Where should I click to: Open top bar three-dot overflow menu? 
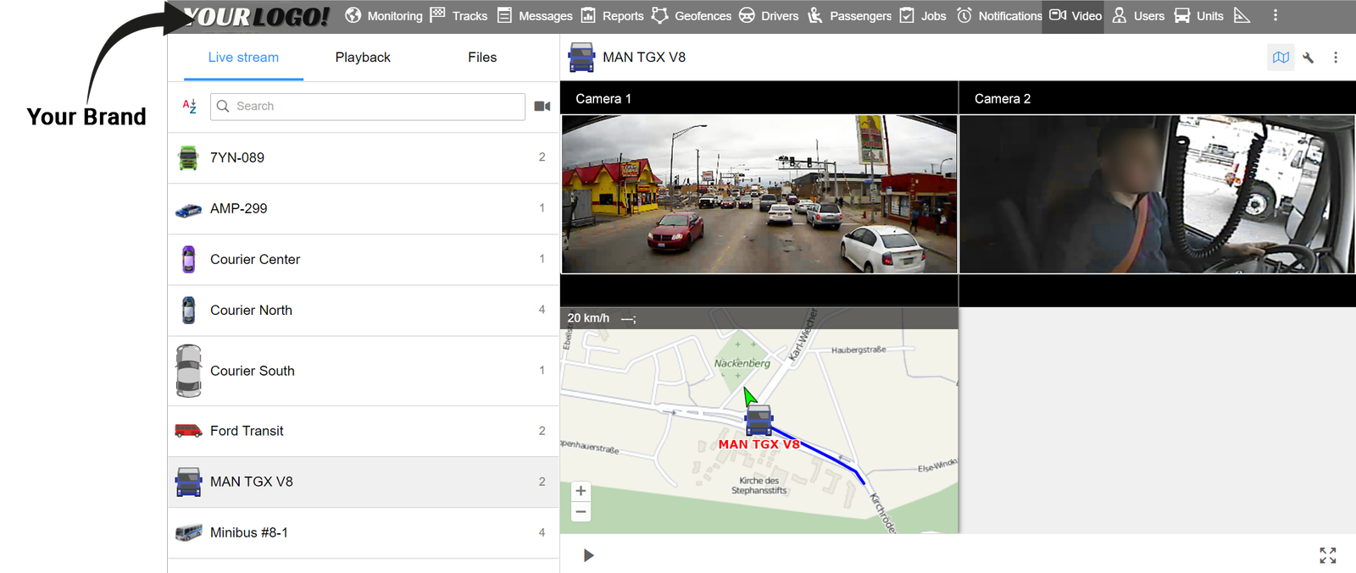point(1275,16)
